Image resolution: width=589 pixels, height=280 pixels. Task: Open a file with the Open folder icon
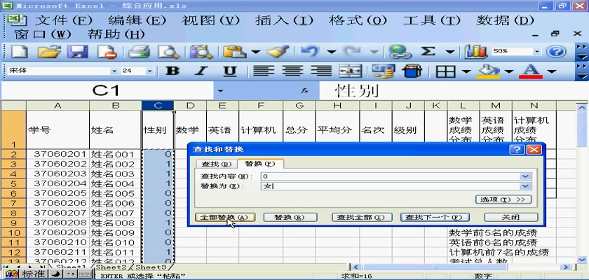pos(48,51)
